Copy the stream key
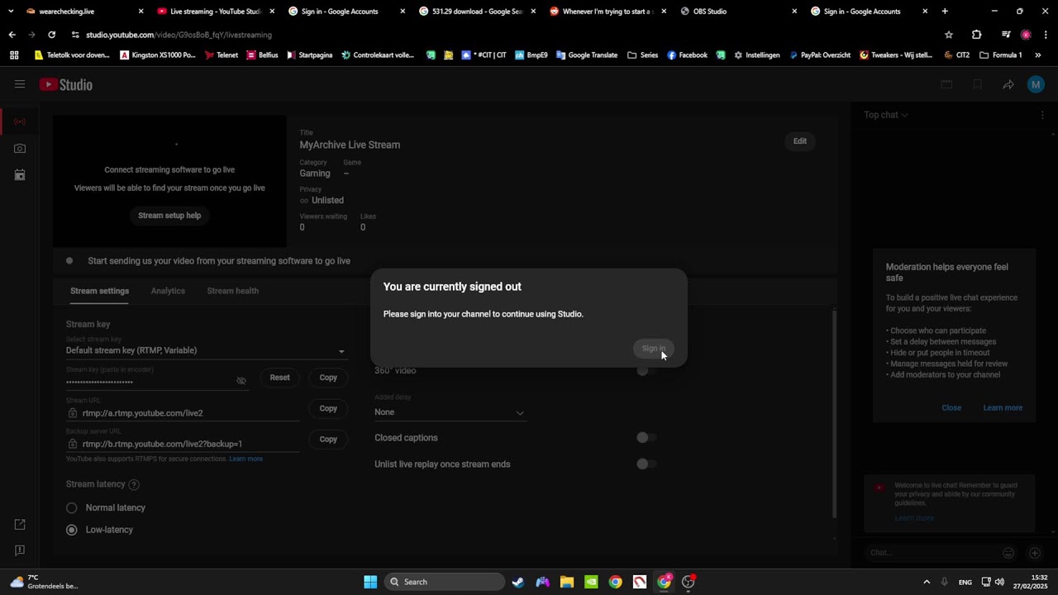Viewport: 1058px width, 595px height. 328,378
